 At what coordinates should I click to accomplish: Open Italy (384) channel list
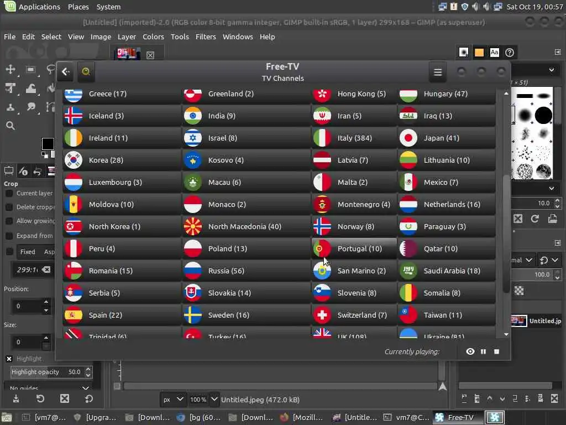point(354,138)
